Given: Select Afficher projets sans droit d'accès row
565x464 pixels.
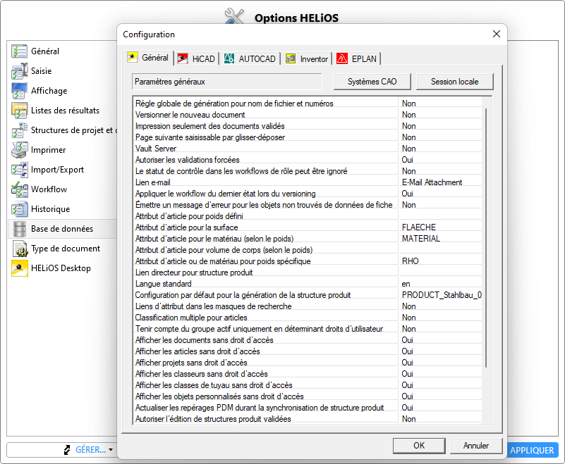Looking at the screenshot, I should 307,363.
